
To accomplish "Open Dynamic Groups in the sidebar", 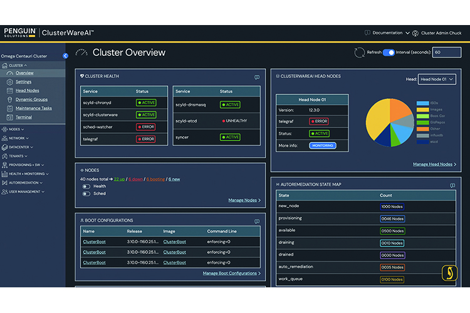I will [x=31, y=100].
